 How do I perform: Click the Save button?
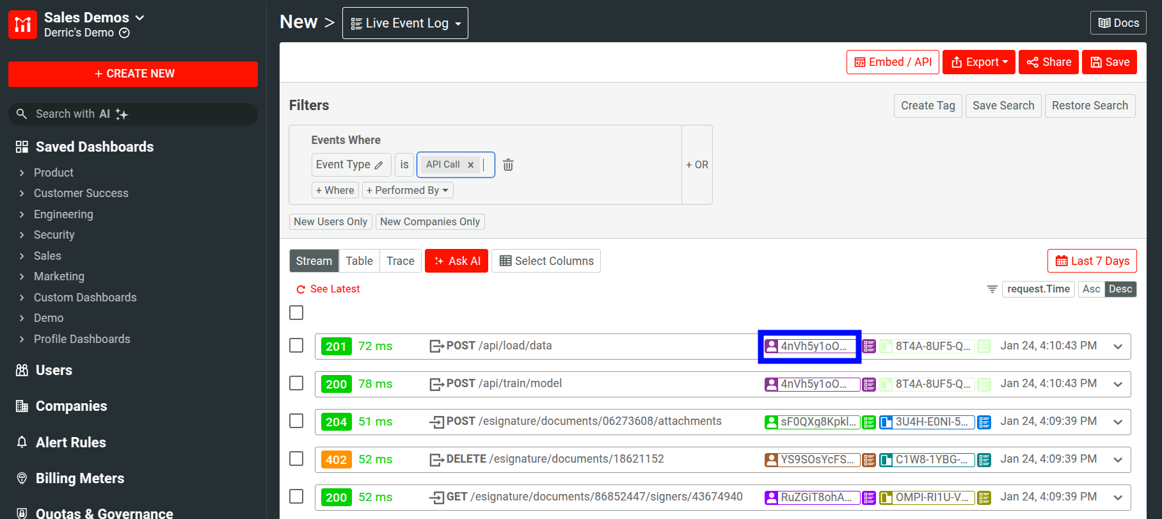(x=1110, y=62)
